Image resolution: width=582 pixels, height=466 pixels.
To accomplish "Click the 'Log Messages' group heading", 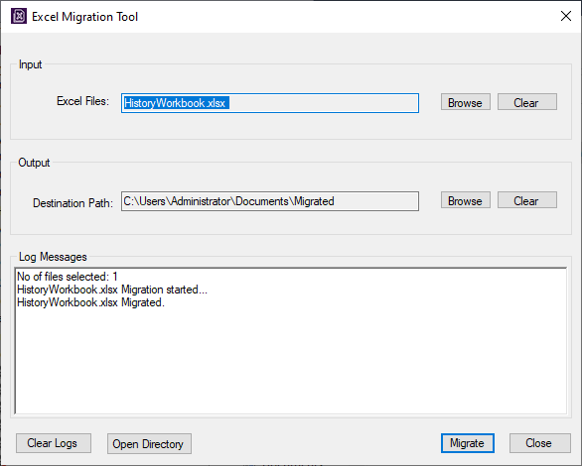I will 53,257.
